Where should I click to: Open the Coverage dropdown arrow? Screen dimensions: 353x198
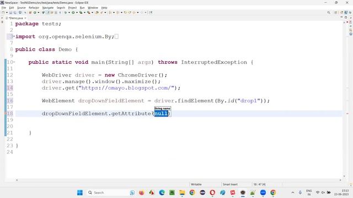[84, 13]
